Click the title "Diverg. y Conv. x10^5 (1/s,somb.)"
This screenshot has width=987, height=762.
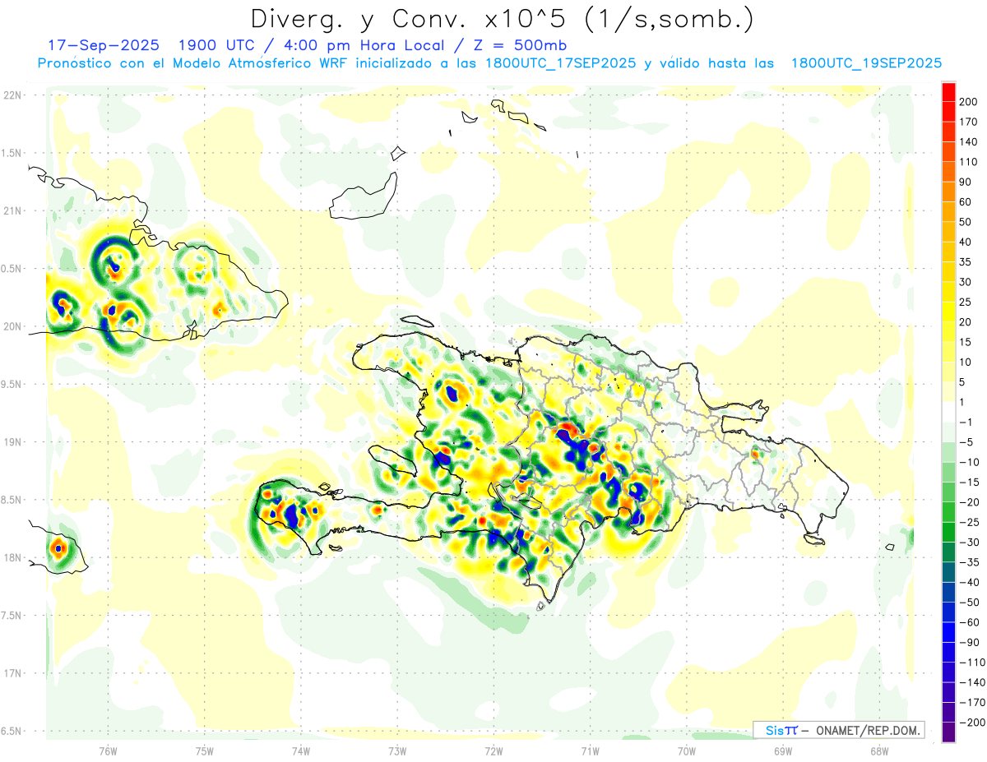click(502, 19)
